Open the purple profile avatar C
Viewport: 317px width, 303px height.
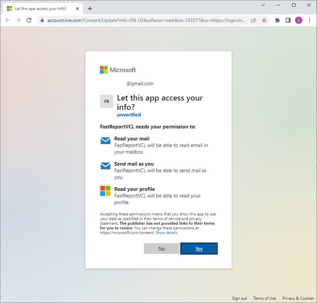pos(299,20)
